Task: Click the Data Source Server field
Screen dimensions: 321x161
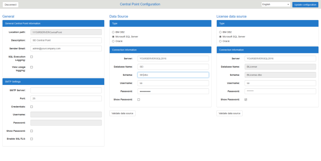Action: 173,58
